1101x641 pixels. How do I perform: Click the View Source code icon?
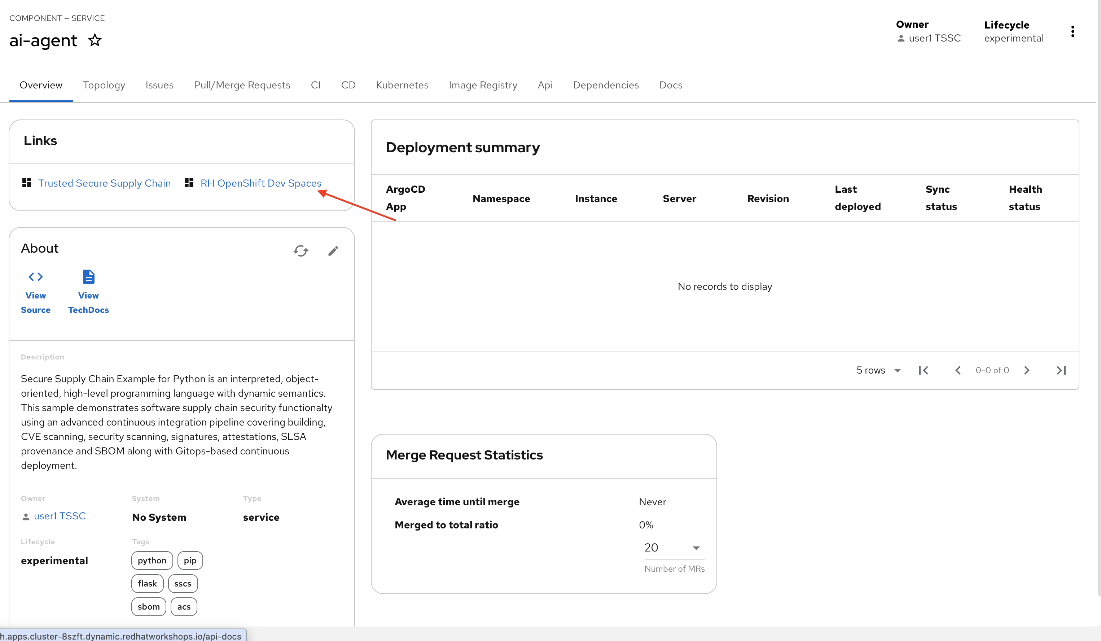click(35, 277)
